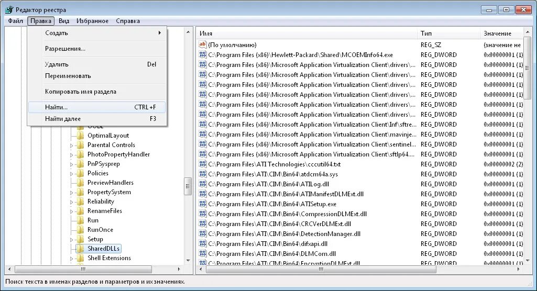
Task: Click the (По умолчанию) string value icon
Action: pyautogui.click(x=203, y=44)
